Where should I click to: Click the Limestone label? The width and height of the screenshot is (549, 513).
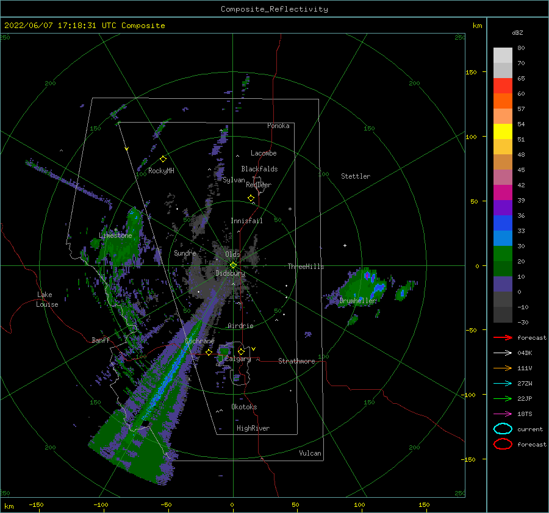(115, 235)
